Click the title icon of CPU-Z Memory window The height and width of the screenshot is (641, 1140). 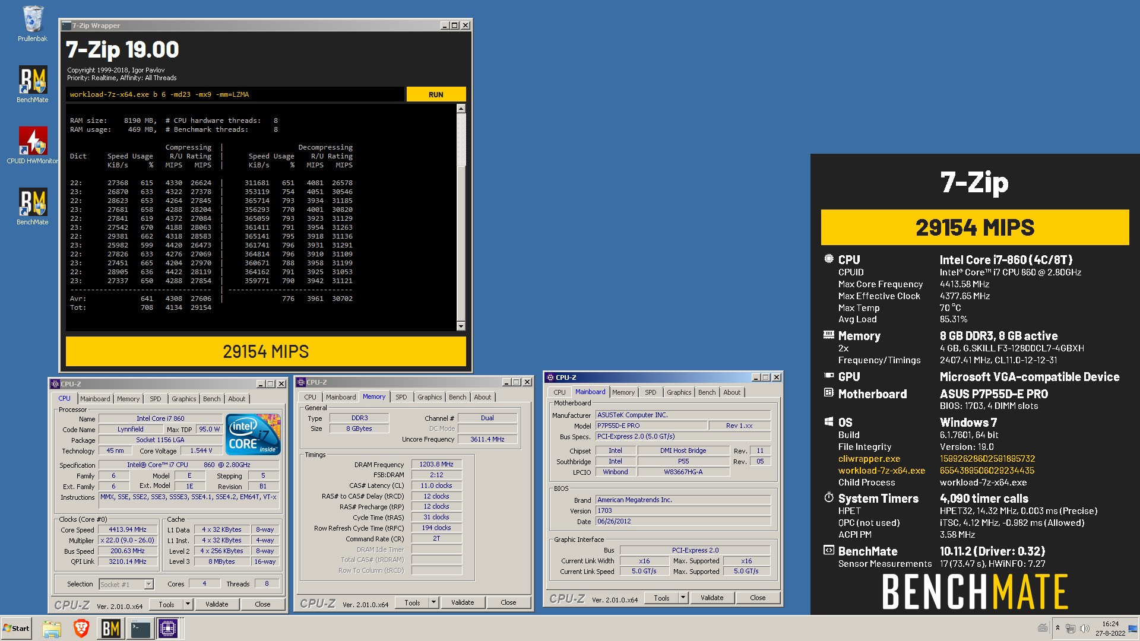[301, 382]
